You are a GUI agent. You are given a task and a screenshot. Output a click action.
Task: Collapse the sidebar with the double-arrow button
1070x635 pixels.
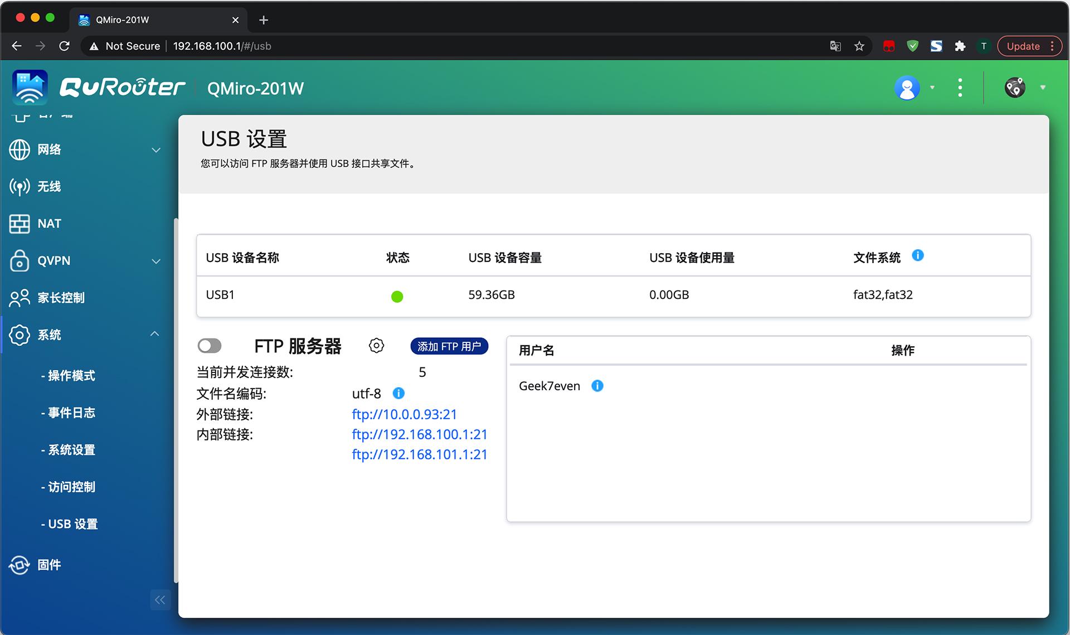(160, 600)
